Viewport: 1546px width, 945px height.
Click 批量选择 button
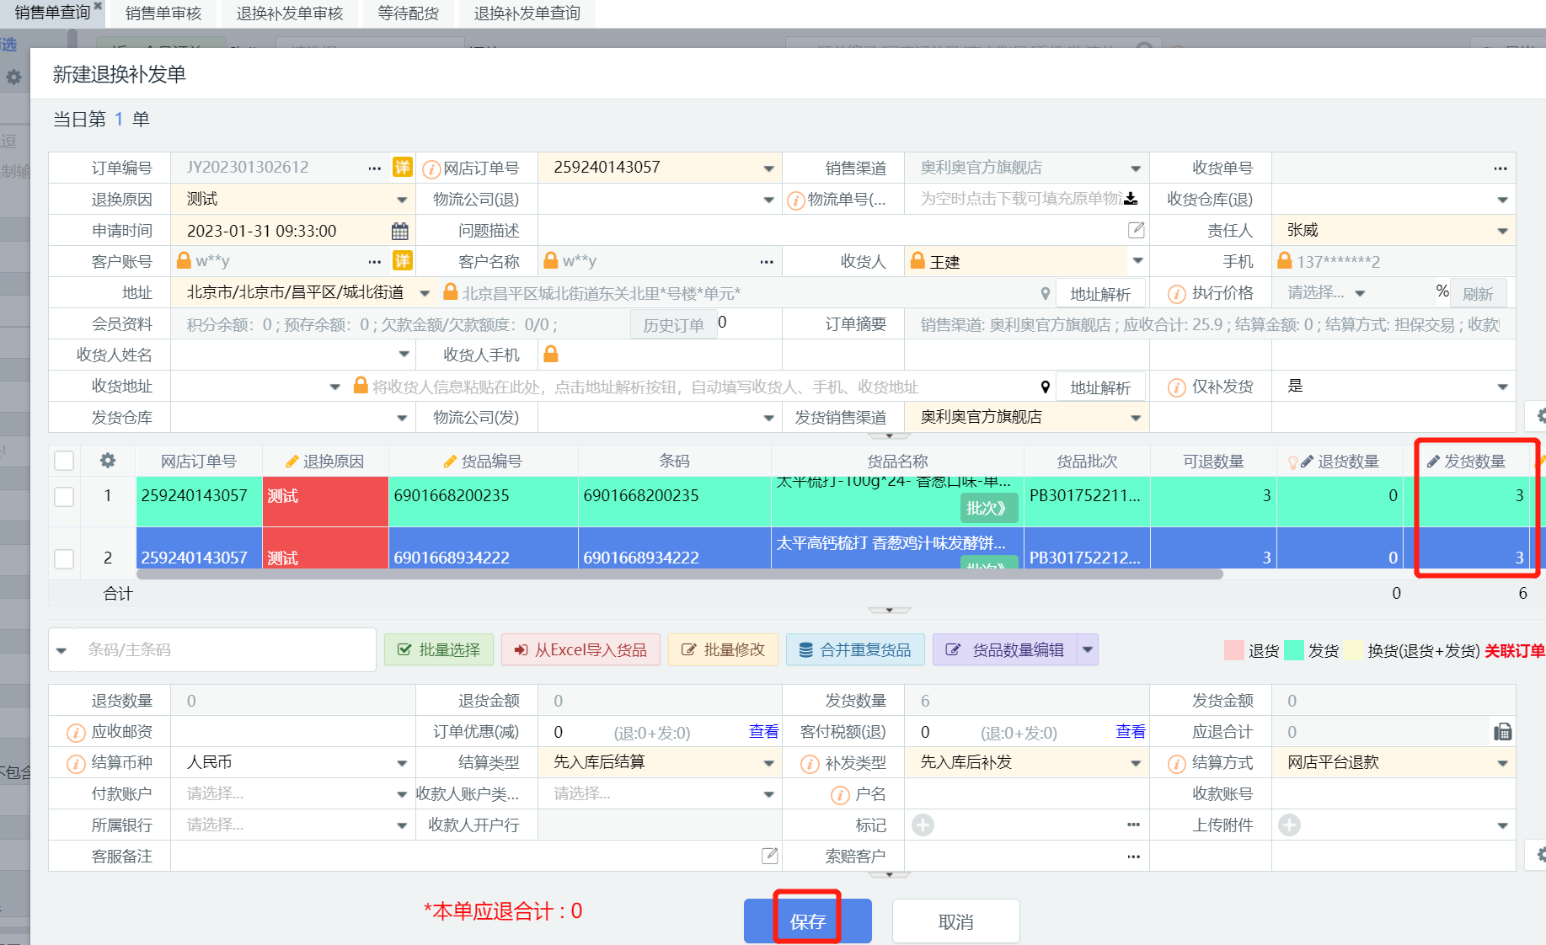click(438, 649)
